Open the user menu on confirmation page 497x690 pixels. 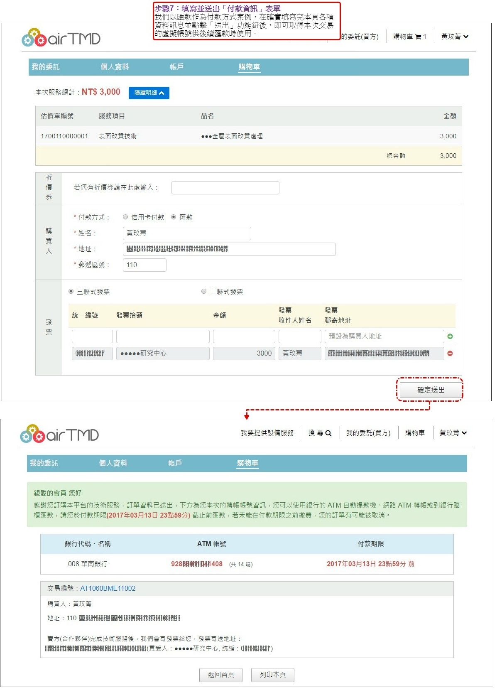point(453,433)
